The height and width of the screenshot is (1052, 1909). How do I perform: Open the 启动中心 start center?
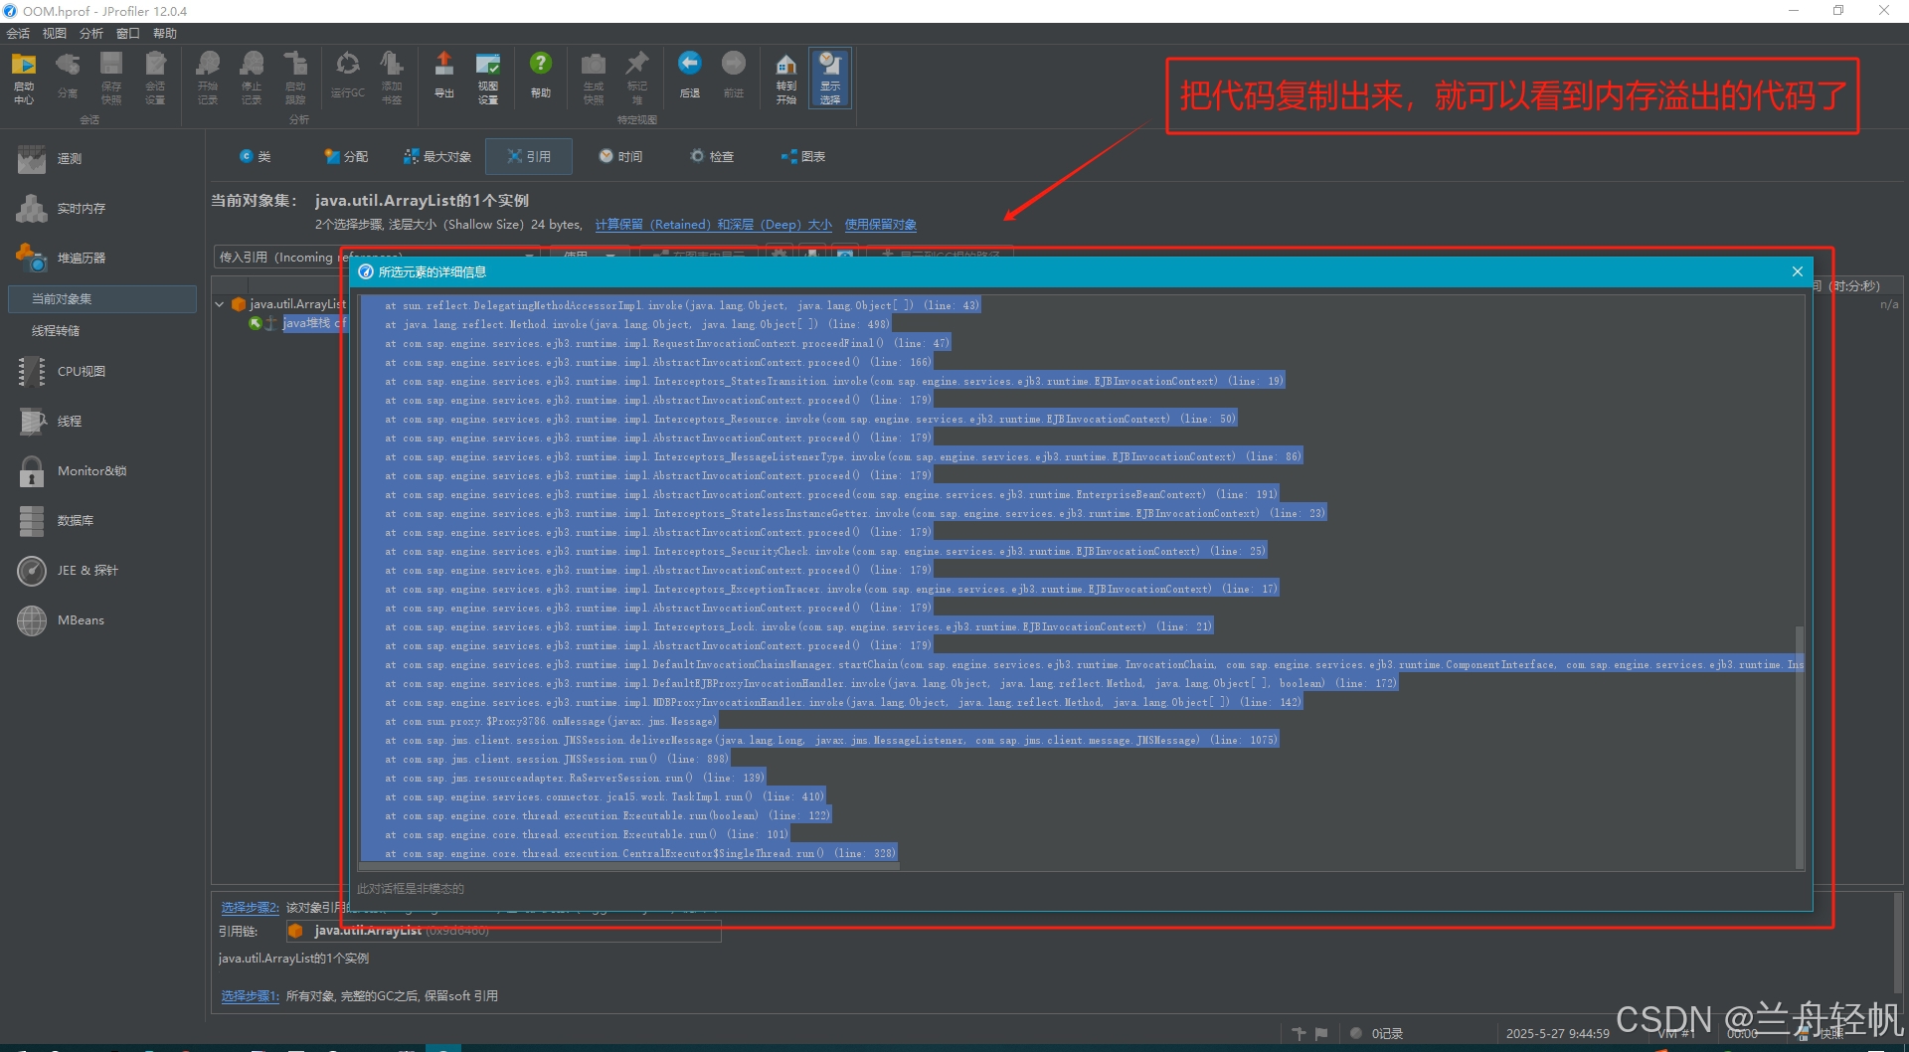24,78
